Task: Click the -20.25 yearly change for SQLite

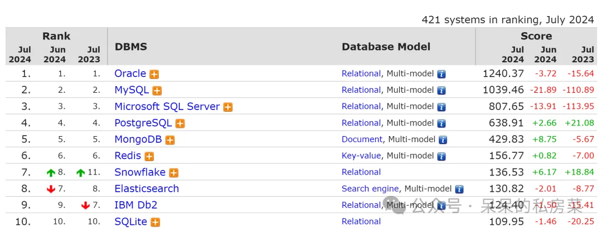Action: click(x=580, y=222)
